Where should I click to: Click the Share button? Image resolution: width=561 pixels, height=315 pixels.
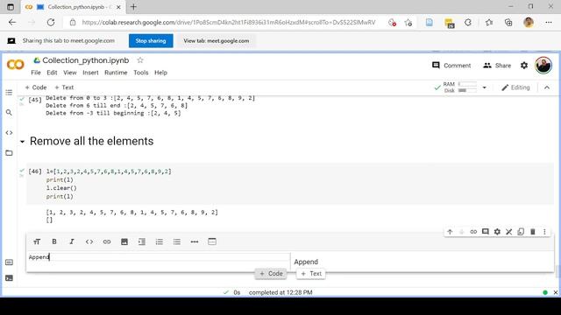[x=497, y=66]
